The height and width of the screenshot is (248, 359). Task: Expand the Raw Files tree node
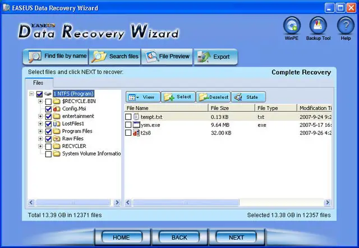40,139
